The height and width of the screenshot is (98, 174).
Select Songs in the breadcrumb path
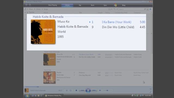click(x=46, y=9)
